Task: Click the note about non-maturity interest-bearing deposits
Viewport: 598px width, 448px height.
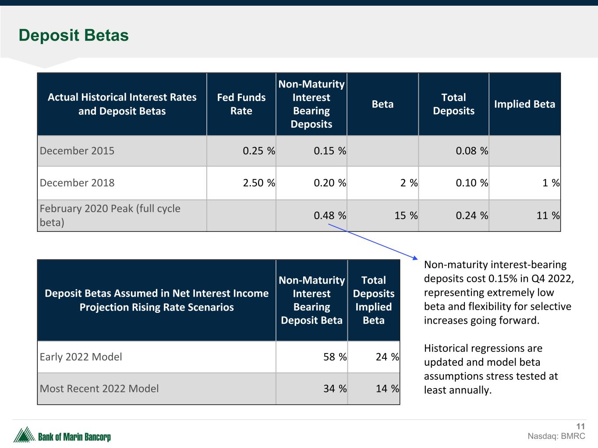Action: pyautogui.click(x=498, y=292)
